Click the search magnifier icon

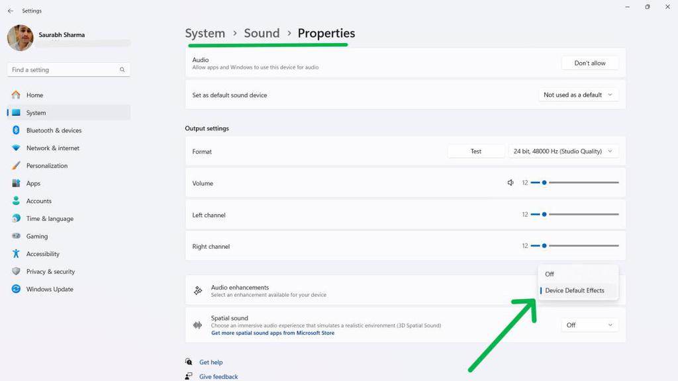point(122,69)
